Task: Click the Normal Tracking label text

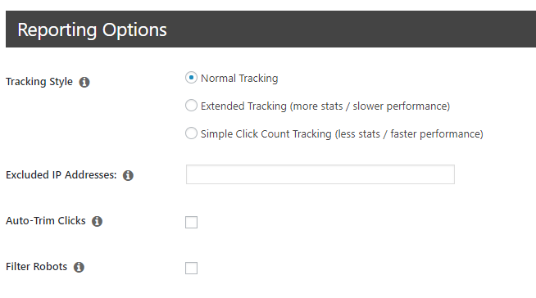Action: pos(239,78)
